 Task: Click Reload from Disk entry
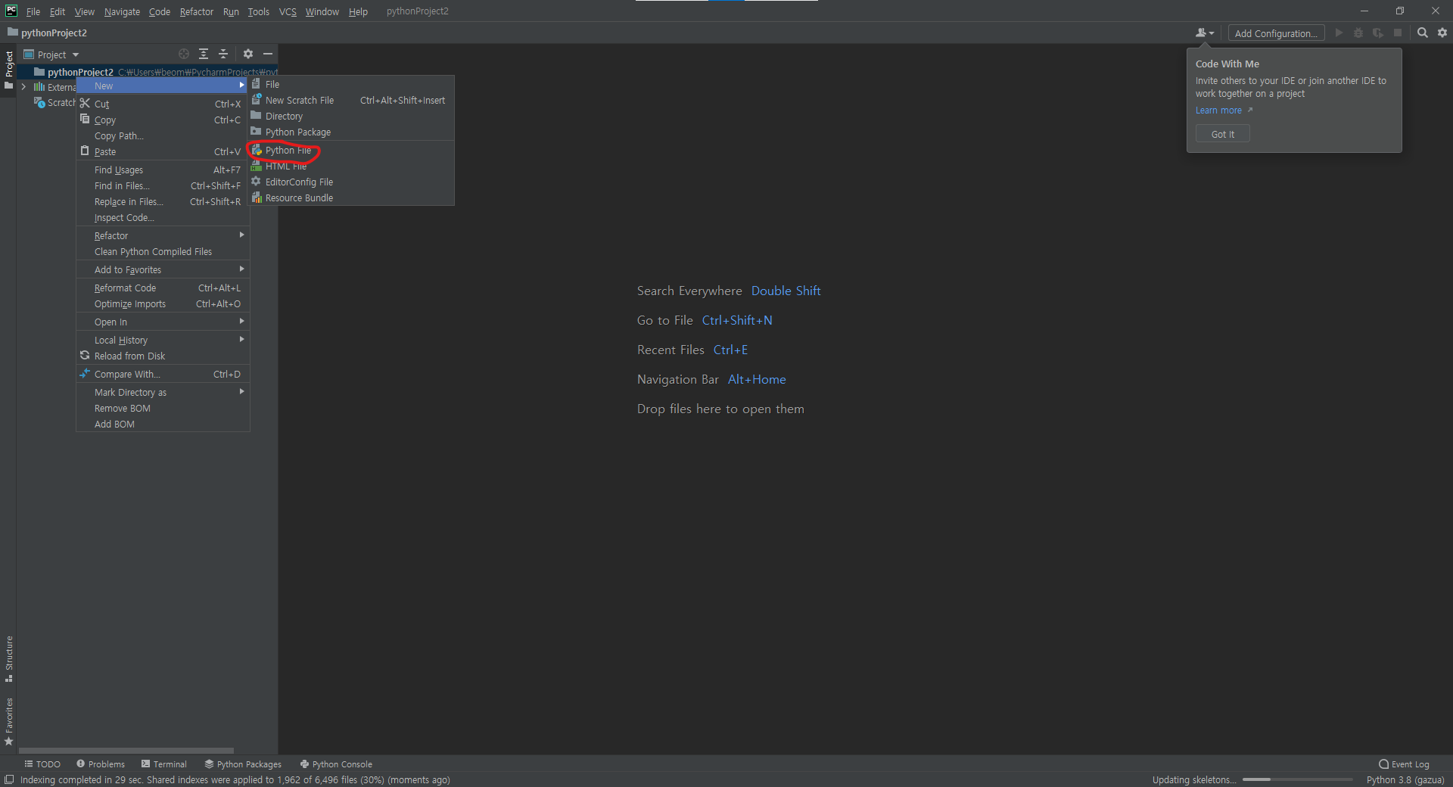tap(163, 356)
